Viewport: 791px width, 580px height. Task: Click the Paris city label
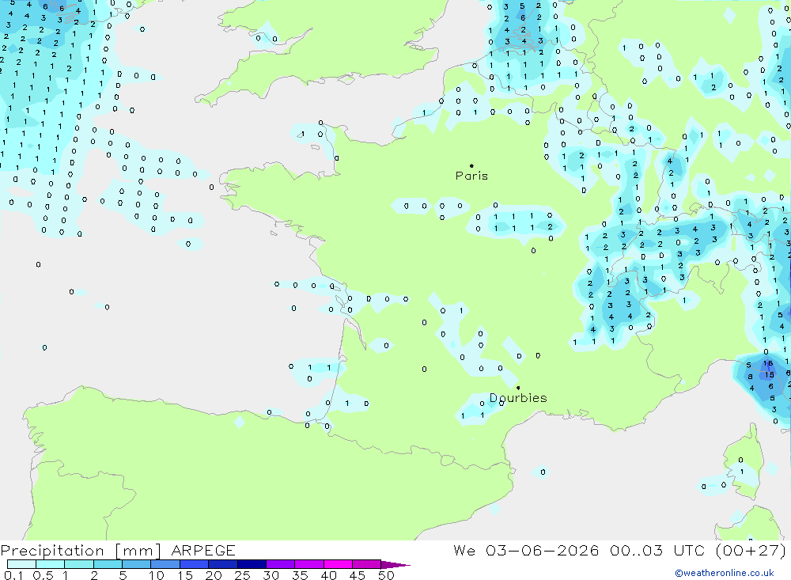point(471,176)
